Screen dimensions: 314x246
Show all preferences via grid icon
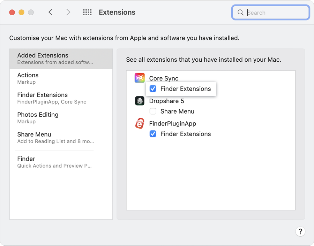(x=87, y=12)
